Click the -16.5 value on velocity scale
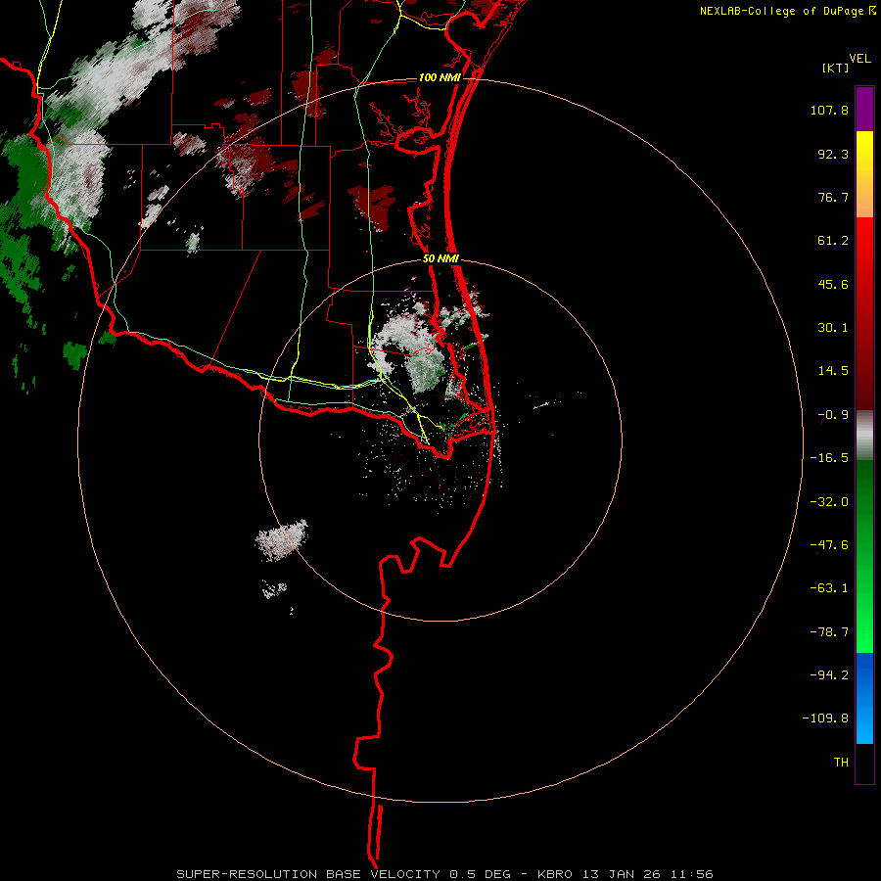The image size is (881, 881). (829, 458)
